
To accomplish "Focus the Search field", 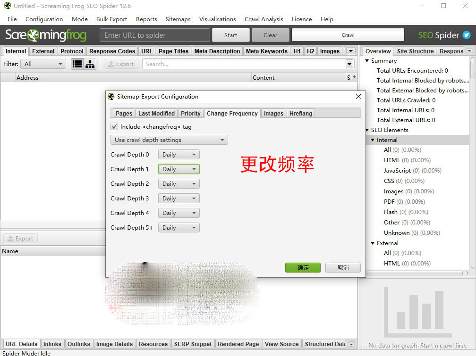I will (x=244, y=64).
